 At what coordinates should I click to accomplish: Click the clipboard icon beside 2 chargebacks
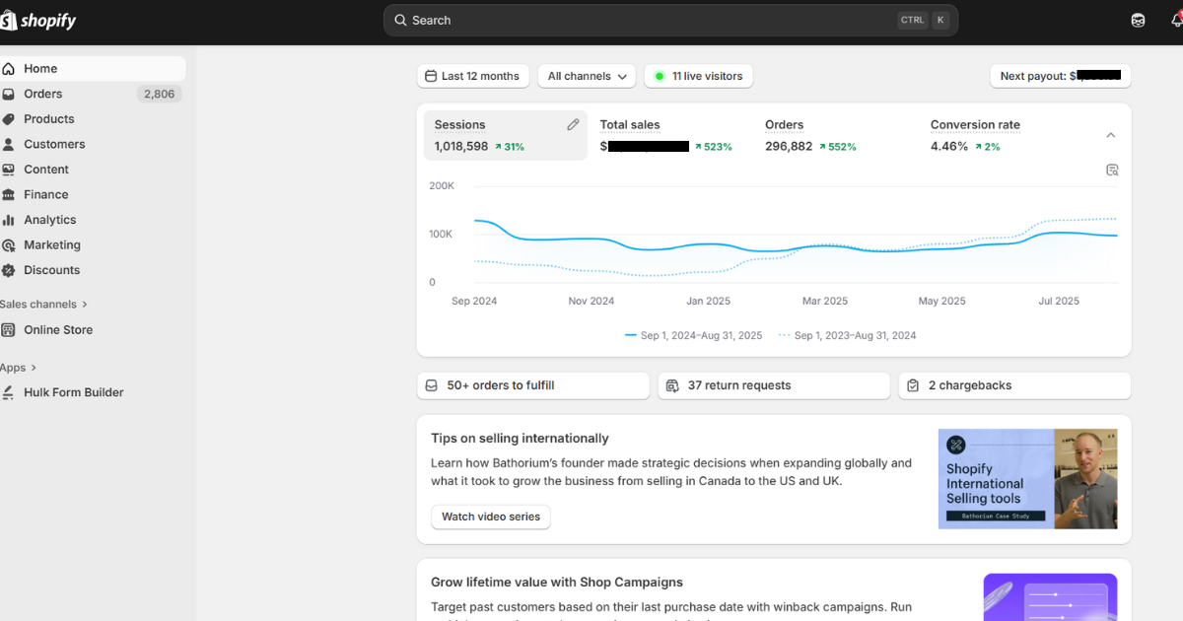tap(913, 385)
